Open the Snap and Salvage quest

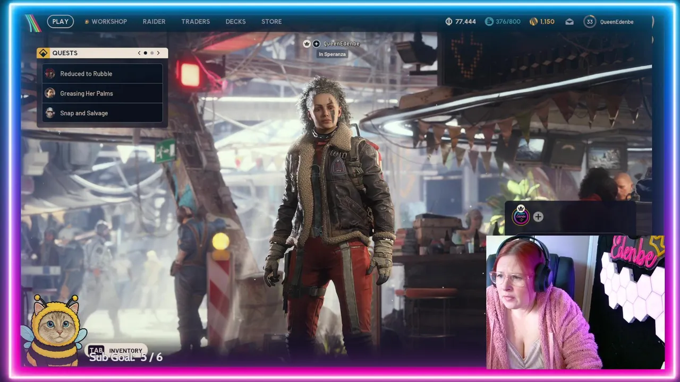pos(103,113)
